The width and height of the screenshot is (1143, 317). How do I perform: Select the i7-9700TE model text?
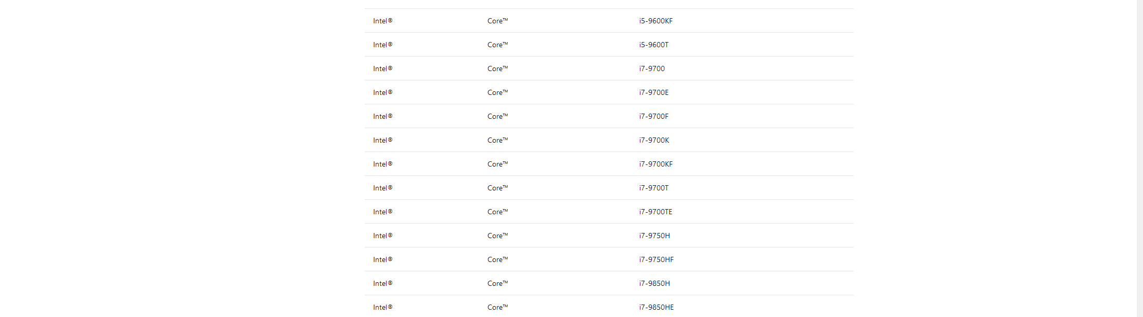click(x=656, y=212)
